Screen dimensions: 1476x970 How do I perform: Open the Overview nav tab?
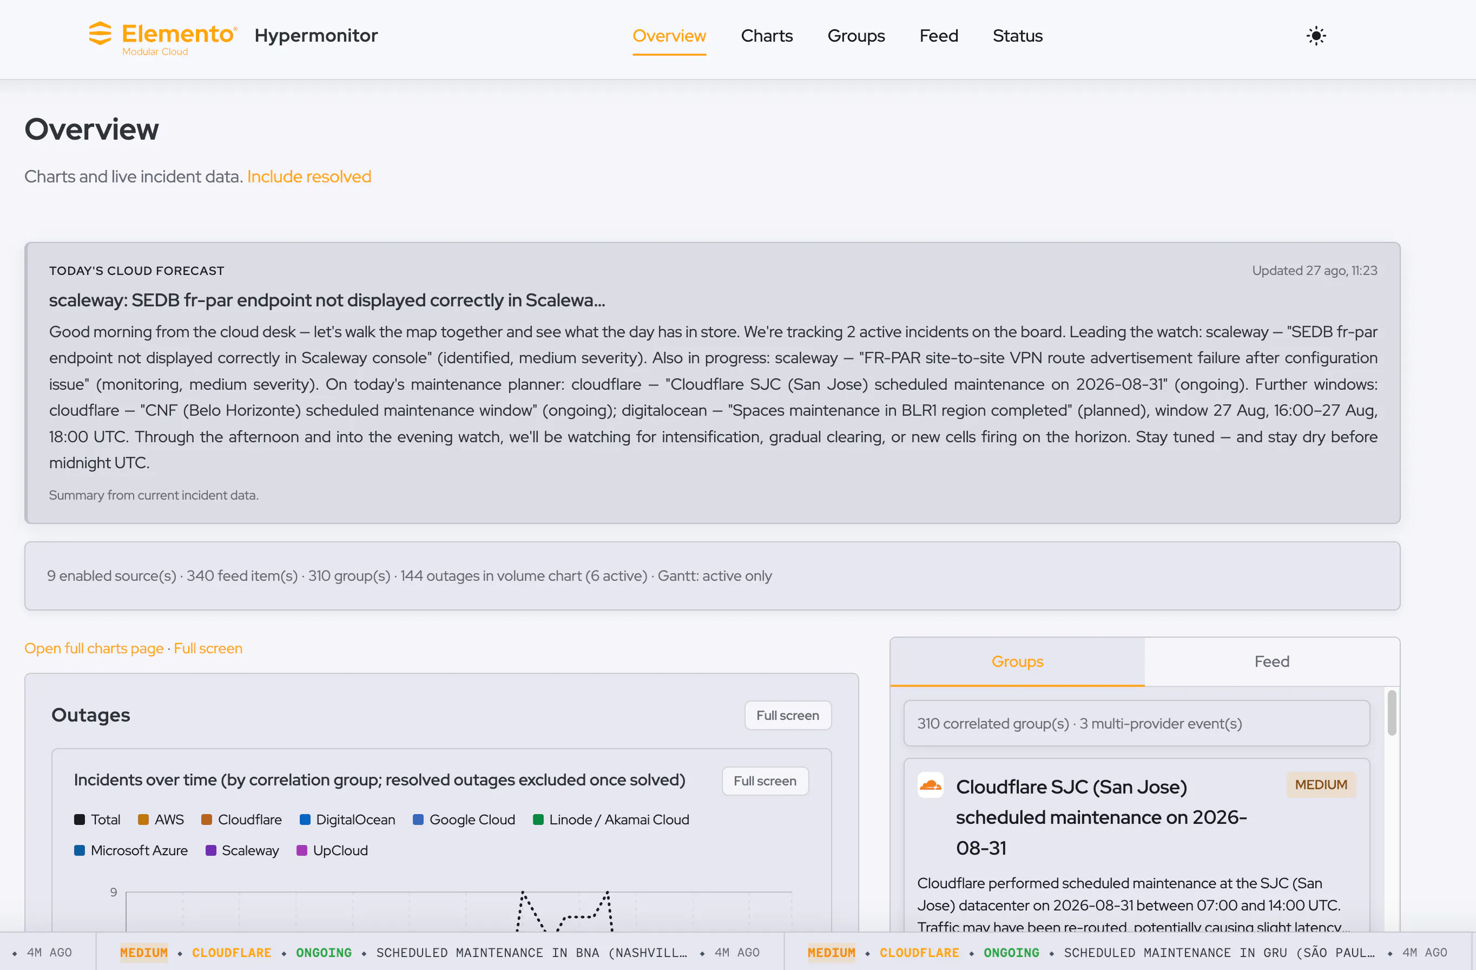[x=669, y=36]
